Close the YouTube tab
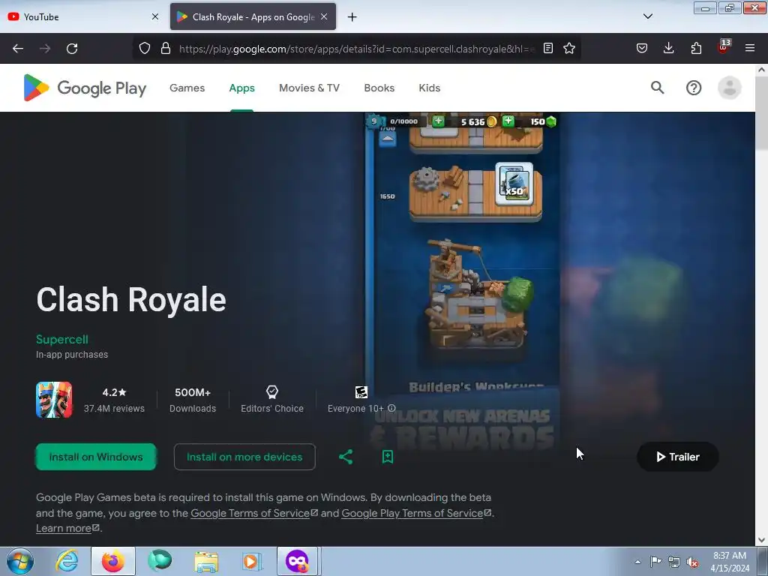 [x=154, y=16]
